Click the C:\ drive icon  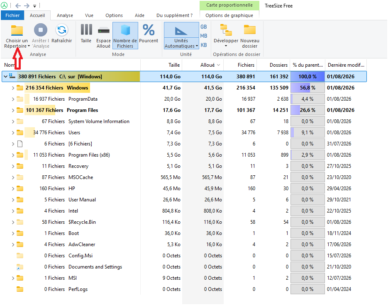point(12,76)
